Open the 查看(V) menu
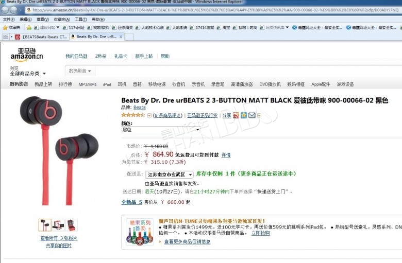The width and height of the screenshot is (402, 263). coord(43,20)
